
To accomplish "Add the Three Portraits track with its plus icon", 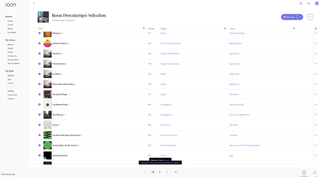I will tap(39, 63).
